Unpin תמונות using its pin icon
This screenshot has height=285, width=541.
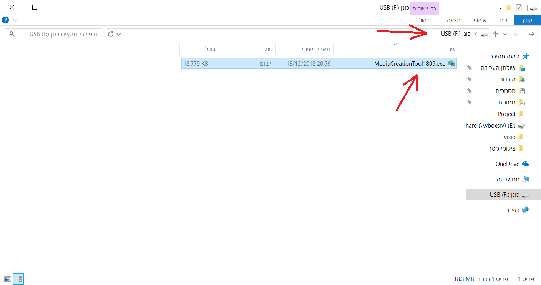(470, 103)
